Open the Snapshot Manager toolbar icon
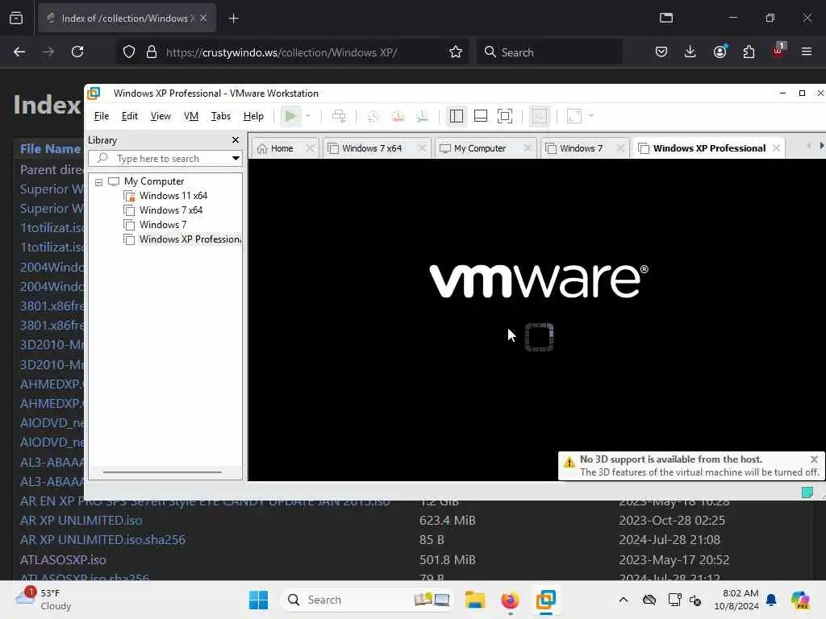 422,116
